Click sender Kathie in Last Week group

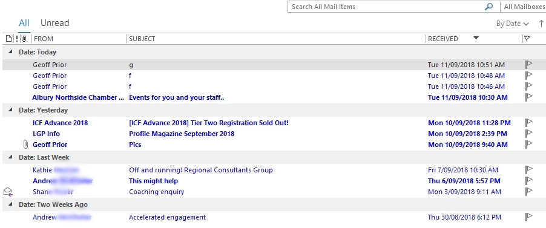(56, 170)
